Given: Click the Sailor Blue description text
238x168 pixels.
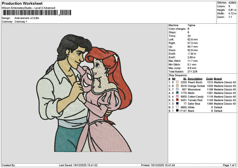Looking at the screenshot, I should coord(194,104).
